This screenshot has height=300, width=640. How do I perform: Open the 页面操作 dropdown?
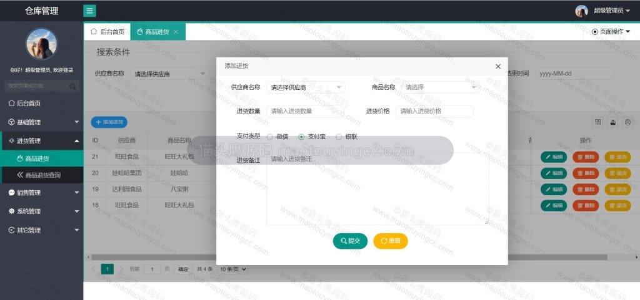click(611, 31)
